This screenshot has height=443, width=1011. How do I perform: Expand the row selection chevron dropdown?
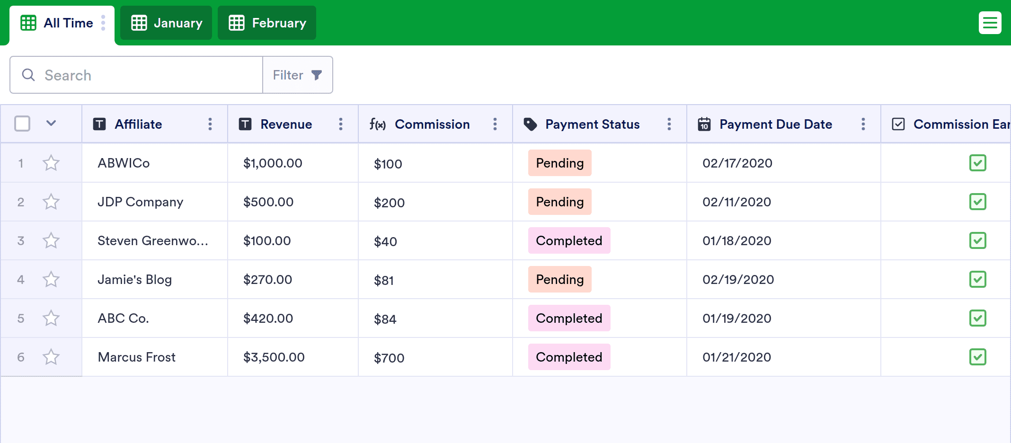coord(51,124)
